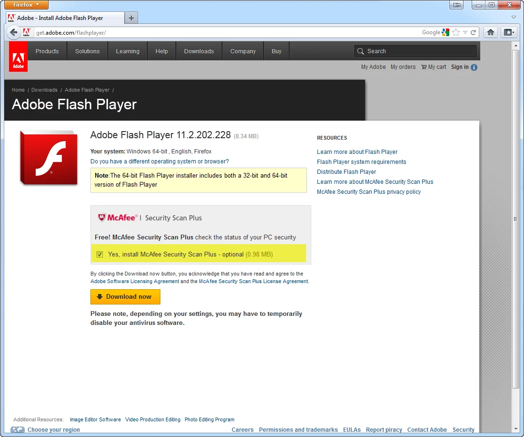Click the Image Editor Software link
Image resolution: width=524 pixels, height=437 pixels.
pos(95,419)
